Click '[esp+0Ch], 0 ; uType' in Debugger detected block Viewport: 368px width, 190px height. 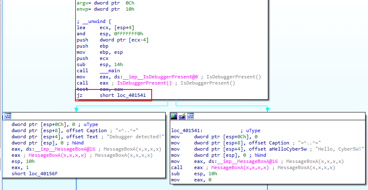coord(69,125)
